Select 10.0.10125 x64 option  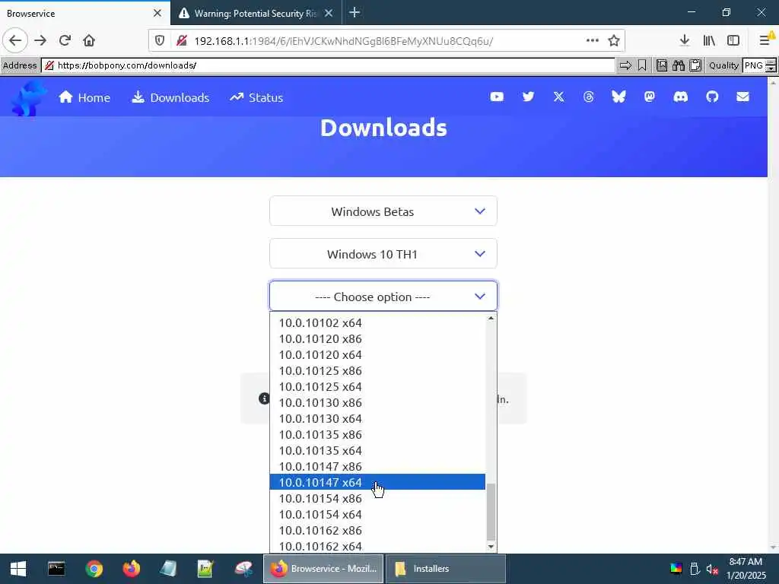point(377,386)
